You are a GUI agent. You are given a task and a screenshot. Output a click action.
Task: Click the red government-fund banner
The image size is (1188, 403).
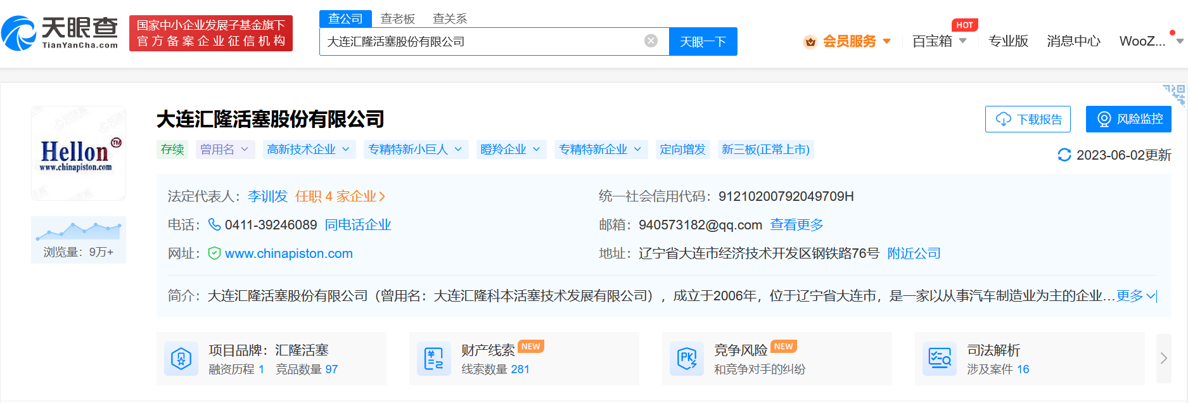[x=211, y=33]
